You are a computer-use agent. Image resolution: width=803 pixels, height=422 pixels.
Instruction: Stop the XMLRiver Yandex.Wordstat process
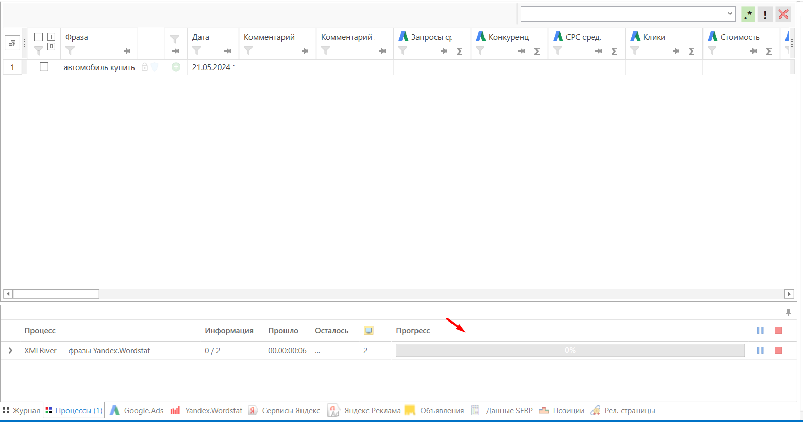pos(778,350)
